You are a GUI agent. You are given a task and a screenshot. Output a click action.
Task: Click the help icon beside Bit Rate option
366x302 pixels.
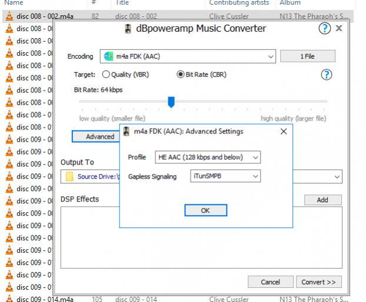pos(327,75)
